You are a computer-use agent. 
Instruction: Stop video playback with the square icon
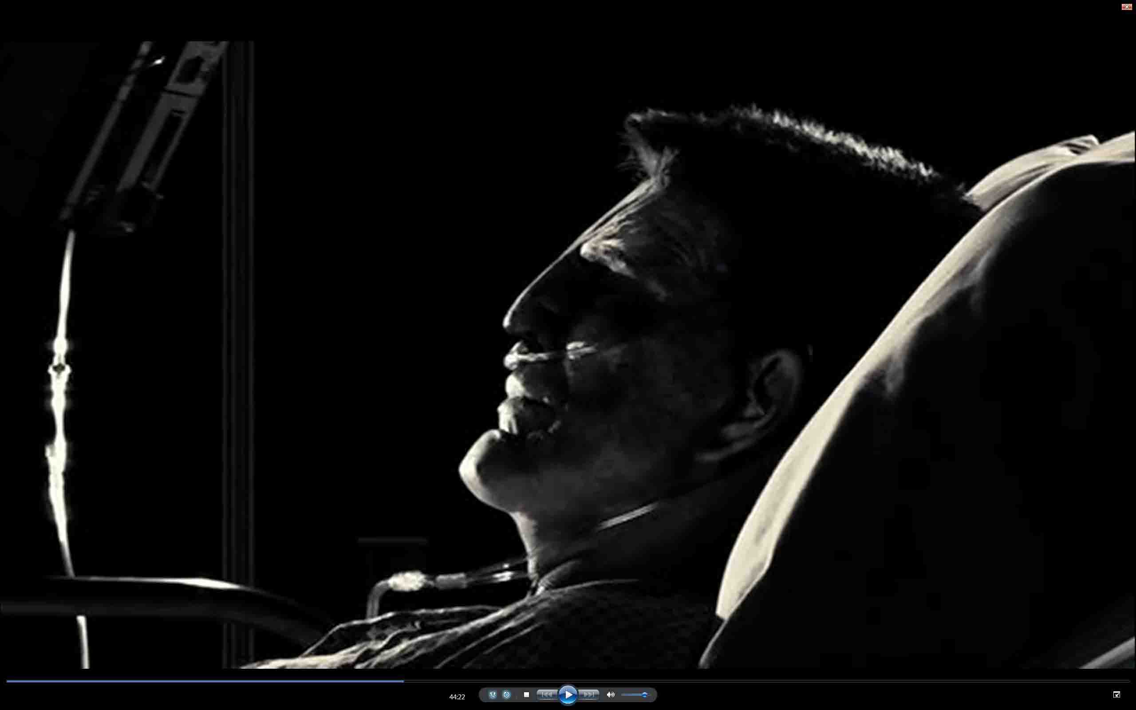pos(526,694)
